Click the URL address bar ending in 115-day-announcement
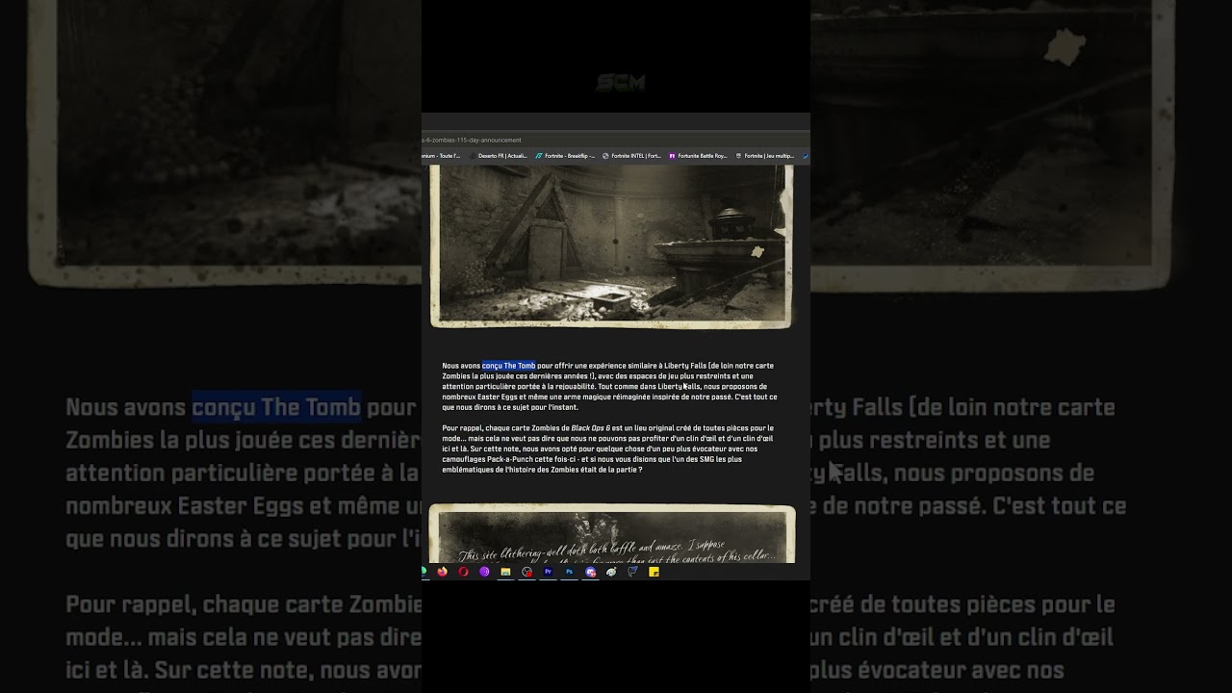Screen dimensions: 1232x693 tap(616, 141)
